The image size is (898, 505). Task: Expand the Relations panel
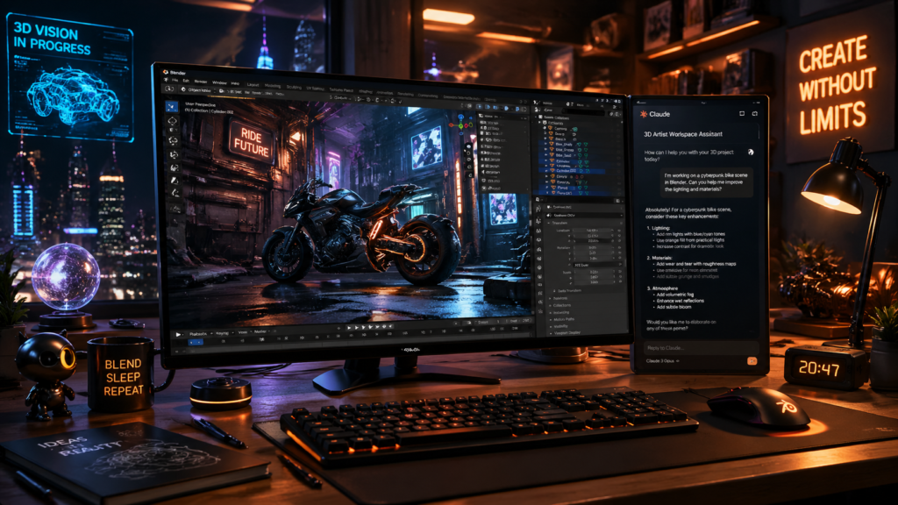(x=559, y=298)
